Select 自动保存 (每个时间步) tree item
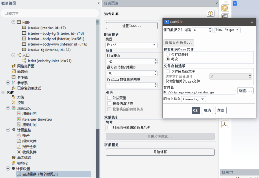Viewport: 259px width, 178px height. (53, 174)
